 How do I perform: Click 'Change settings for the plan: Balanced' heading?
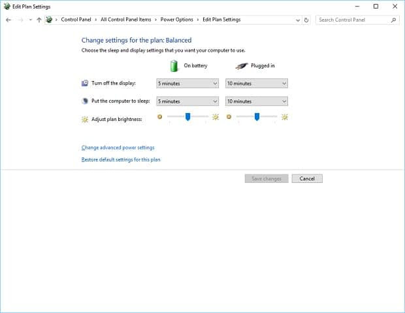[x=137, y=41]
